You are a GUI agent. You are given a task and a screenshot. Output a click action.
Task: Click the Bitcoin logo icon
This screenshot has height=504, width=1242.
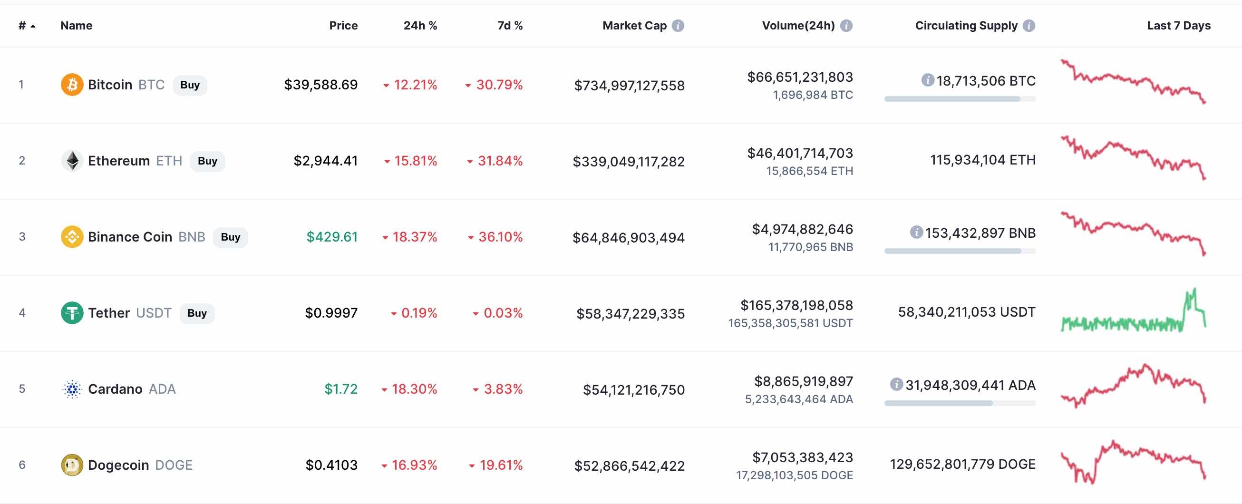(72, 85)
